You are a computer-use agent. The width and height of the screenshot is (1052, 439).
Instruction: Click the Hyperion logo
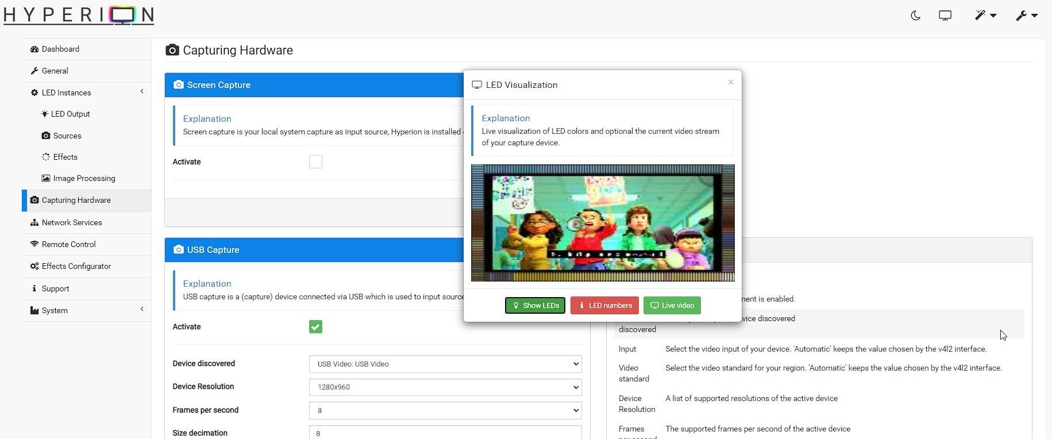pos(79,15)
